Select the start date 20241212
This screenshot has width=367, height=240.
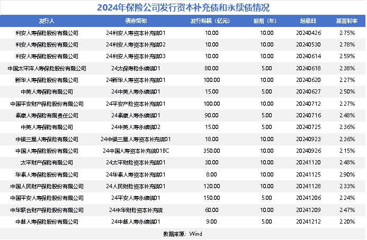coord(309,221)
